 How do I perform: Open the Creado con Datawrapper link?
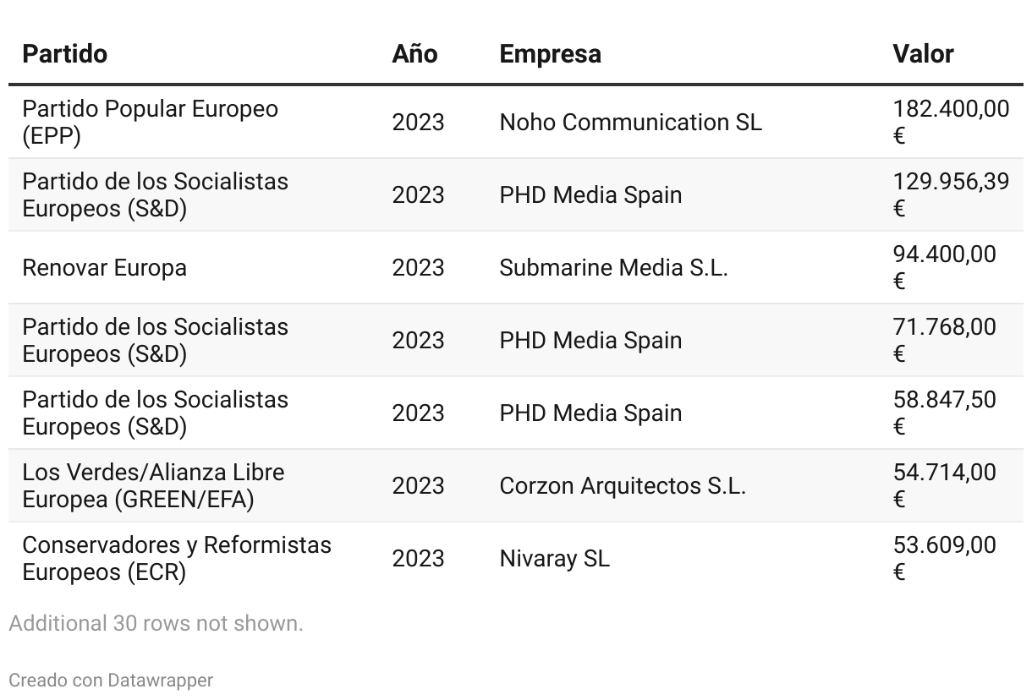point(111,681)
